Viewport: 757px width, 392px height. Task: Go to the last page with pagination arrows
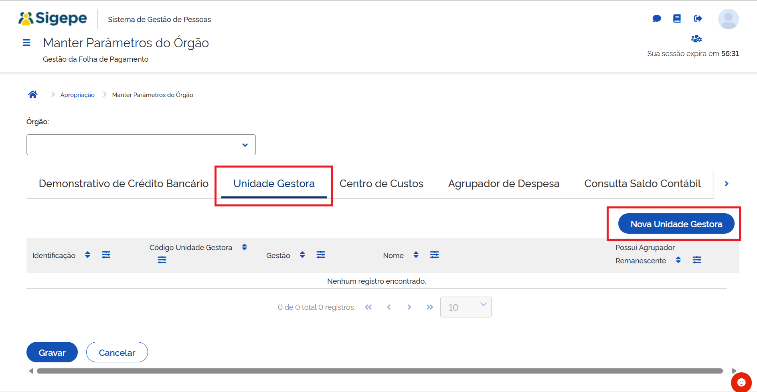click(x=429, y=307)
